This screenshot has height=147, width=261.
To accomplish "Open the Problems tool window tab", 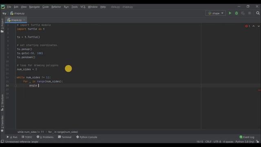I will [x=45, y=137].
